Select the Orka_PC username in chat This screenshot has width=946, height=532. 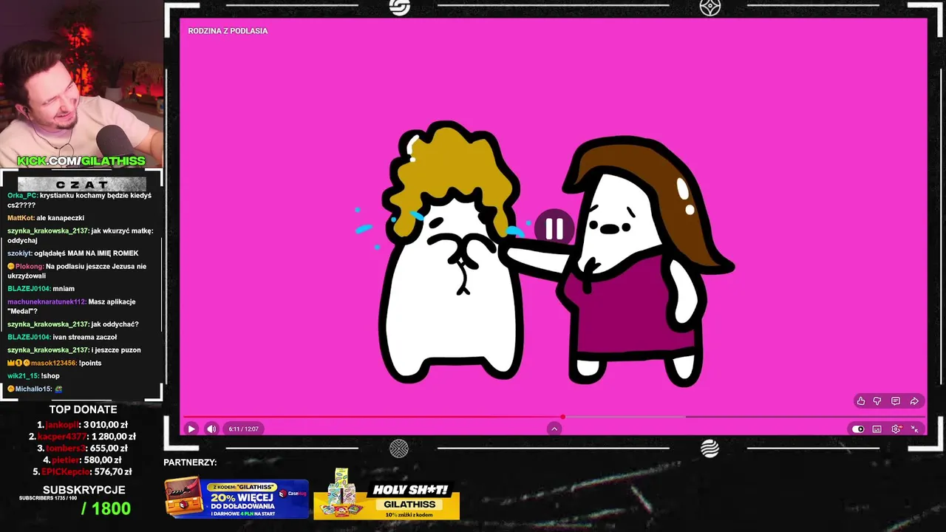click(21, 196)
